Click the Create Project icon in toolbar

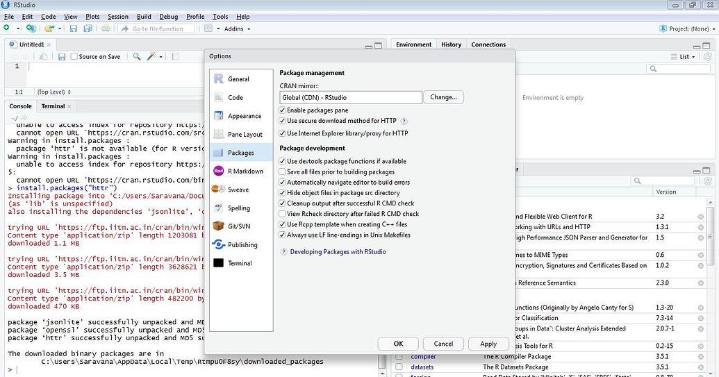tap(31, 28)
